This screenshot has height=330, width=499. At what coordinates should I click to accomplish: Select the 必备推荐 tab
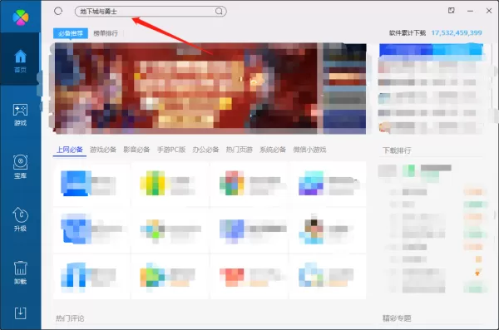[71, 33]
